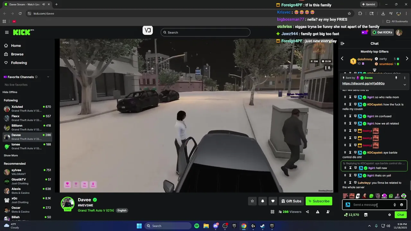Report the stream with warning icon
Screen dimensions: 411x231
(x=318, y=212)
